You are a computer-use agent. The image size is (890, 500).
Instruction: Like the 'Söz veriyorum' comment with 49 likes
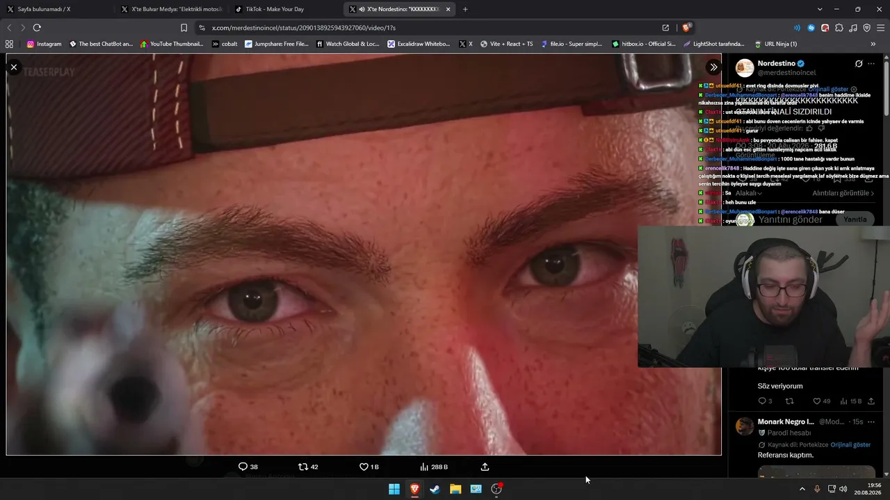[x=822, y=401]
